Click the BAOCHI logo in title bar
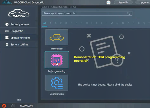 tap(7, 3)
